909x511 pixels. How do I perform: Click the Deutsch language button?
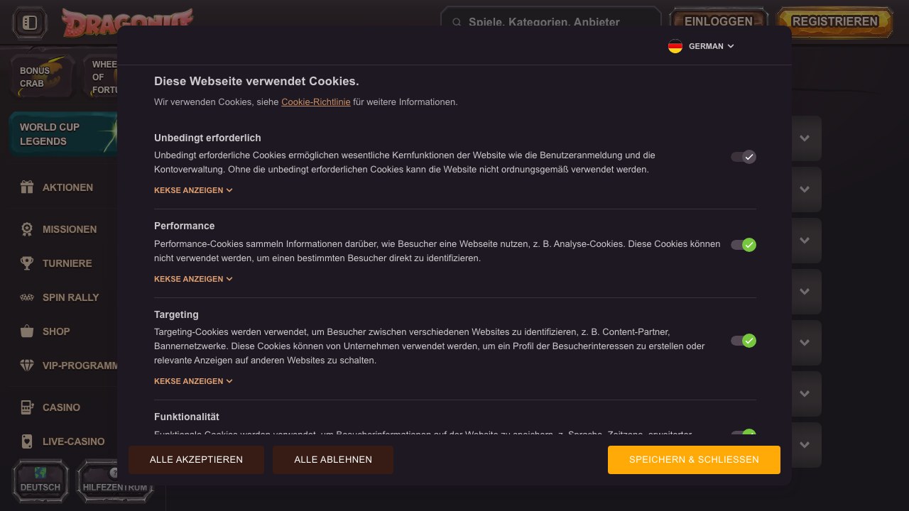click(40, 480)
